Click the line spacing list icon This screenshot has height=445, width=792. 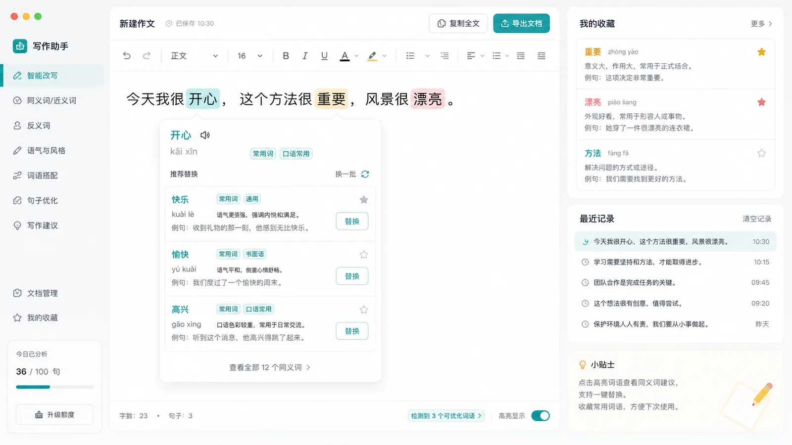(x=496, y=56)
